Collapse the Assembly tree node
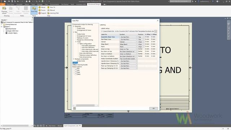Screen dimensions: 231x130 click(74, 26)
